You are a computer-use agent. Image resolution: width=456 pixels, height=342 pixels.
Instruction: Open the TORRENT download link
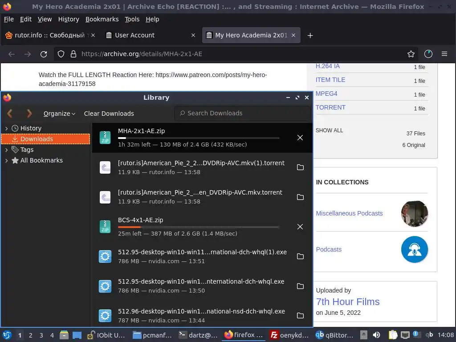330,108
